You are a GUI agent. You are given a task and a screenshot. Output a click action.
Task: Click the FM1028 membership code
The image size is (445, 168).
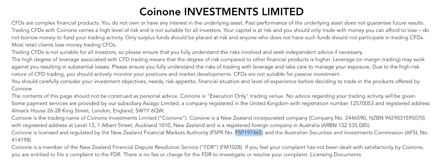pos(231,147)
